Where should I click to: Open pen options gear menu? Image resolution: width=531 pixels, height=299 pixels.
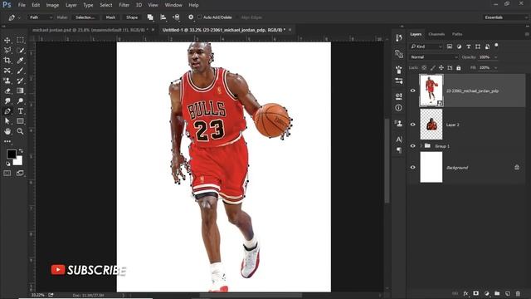(x=191, y=17)
